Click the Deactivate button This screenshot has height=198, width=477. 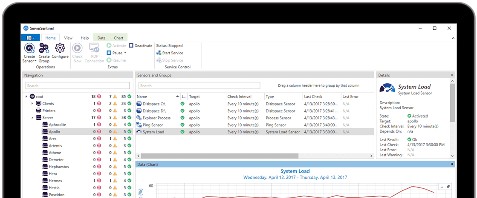(x=140, y=45)
